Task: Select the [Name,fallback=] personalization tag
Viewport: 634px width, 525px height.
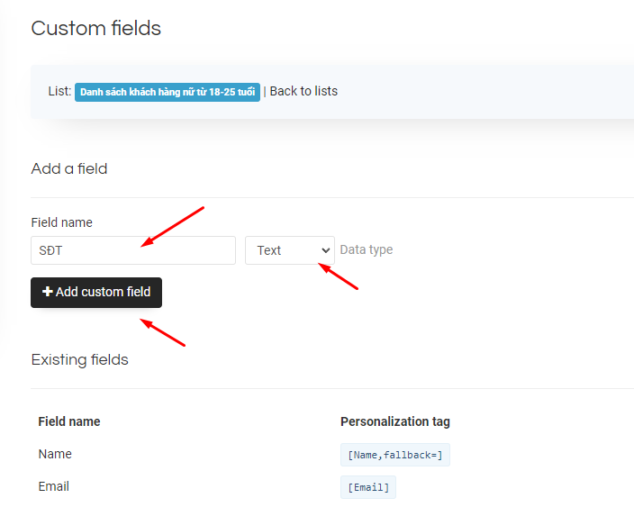Action: pos(394,455)
